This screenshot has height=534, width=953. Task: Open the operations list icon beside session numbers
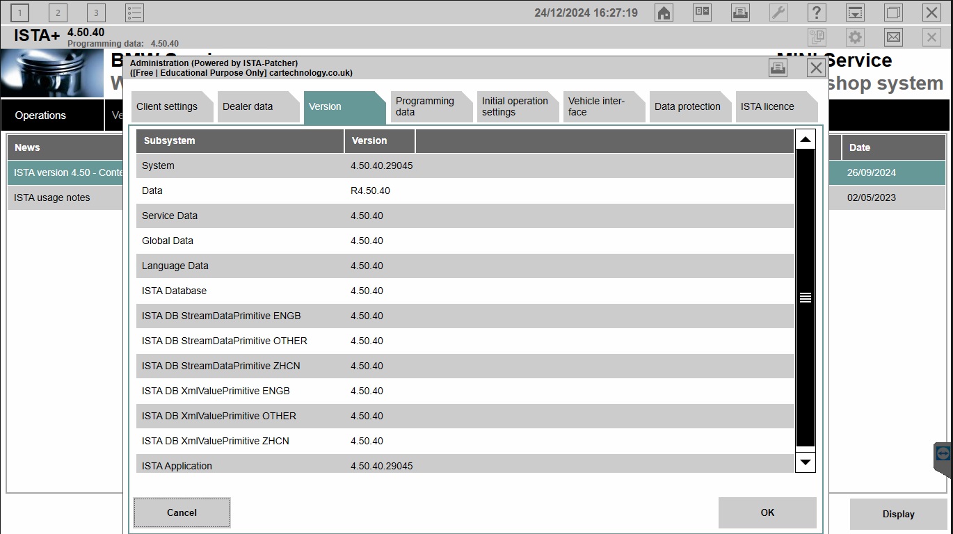tap(134, 12)
